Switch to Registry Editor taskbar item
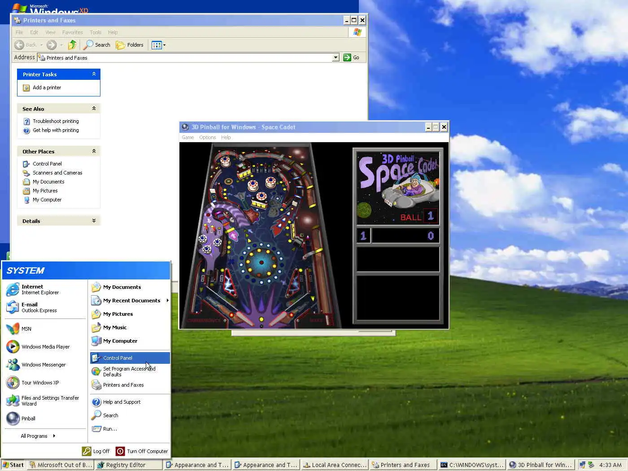 coord(129,465)
